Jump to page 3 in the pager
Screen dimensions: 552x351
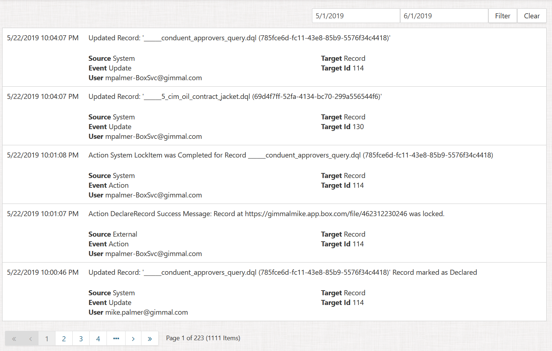point(81,338)
